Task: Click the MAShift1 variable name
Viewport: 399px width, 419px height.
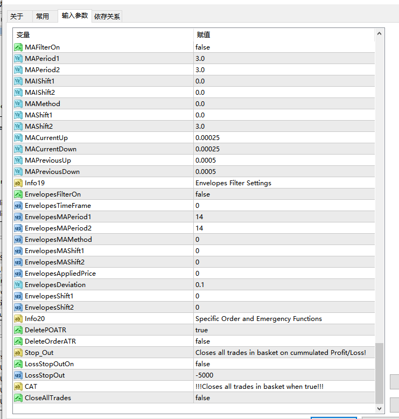Action: (38, 115)
